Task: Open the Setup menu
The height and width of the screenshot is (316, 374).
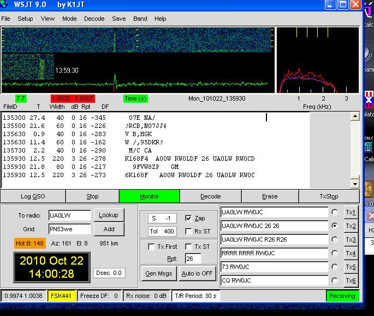Action: click(x=25, y=19)
